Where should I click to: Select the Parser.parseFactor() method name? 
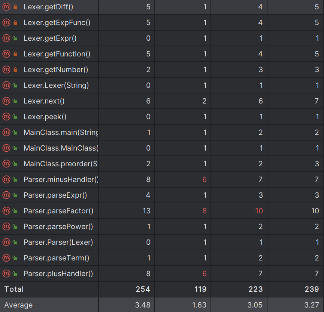tap(58, 211)
